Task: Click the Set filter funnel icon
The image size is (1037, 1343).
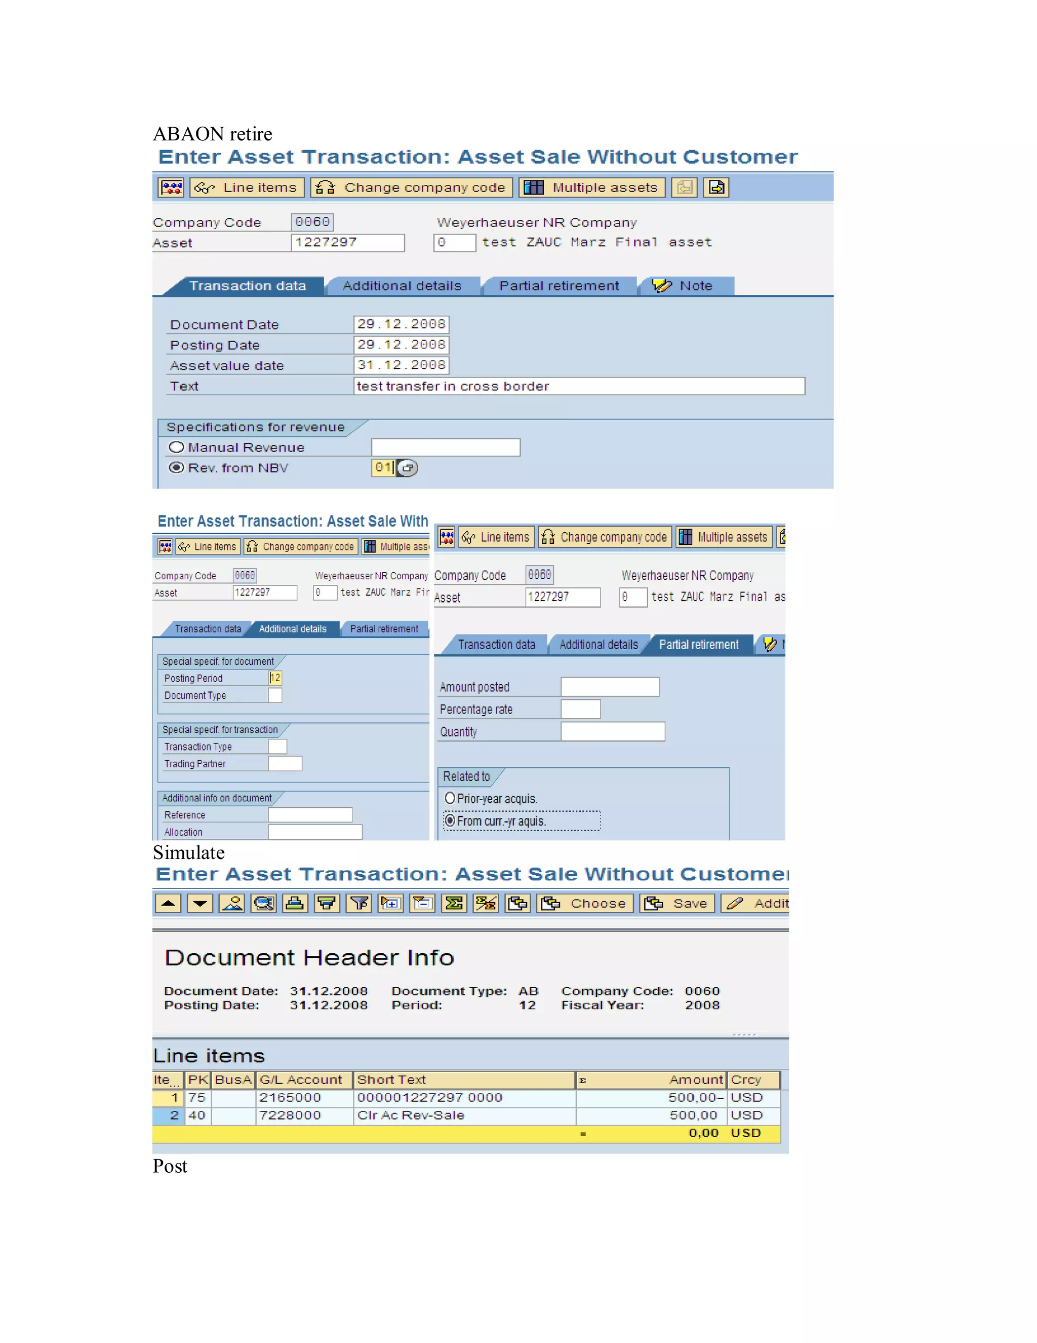Action: point(359,903)
